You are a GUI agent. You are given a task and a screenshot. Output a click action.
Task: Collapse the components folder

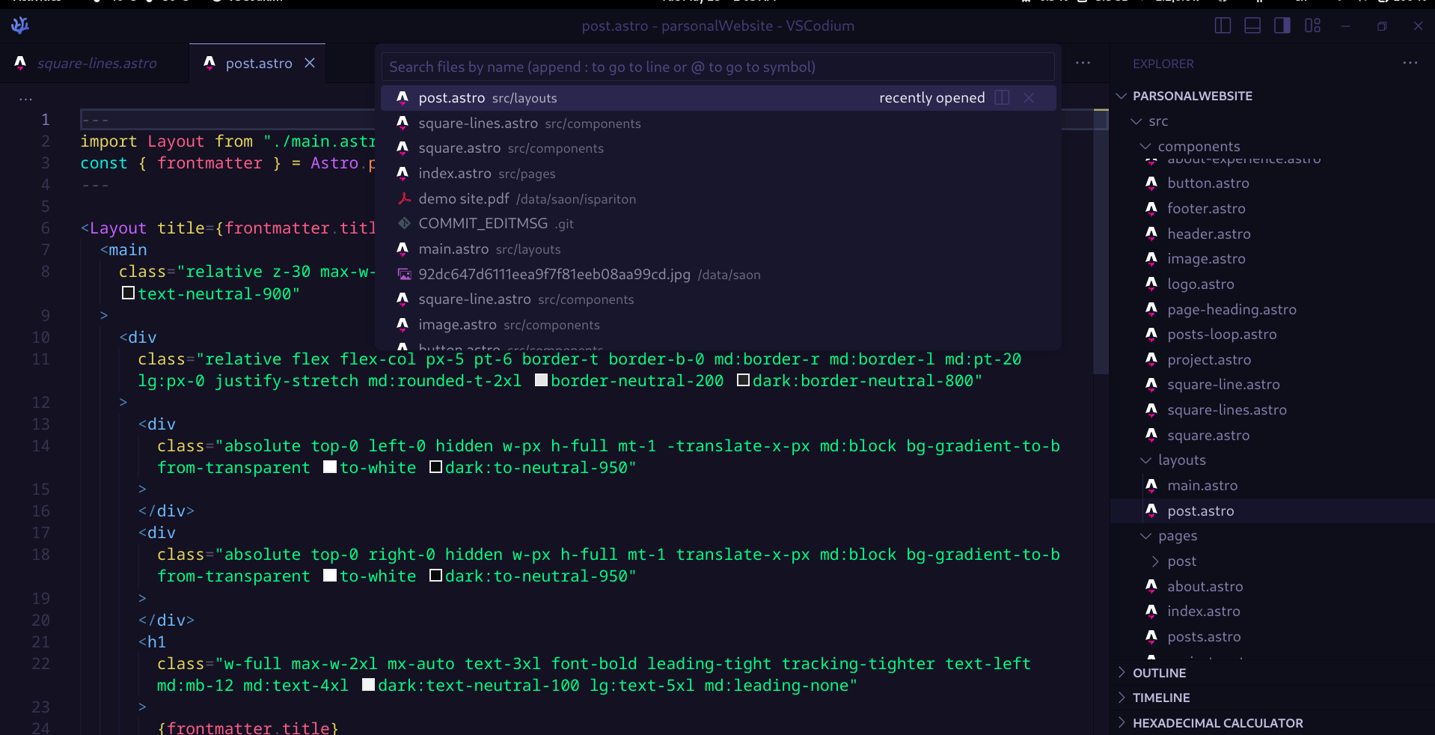(1146, 146)
